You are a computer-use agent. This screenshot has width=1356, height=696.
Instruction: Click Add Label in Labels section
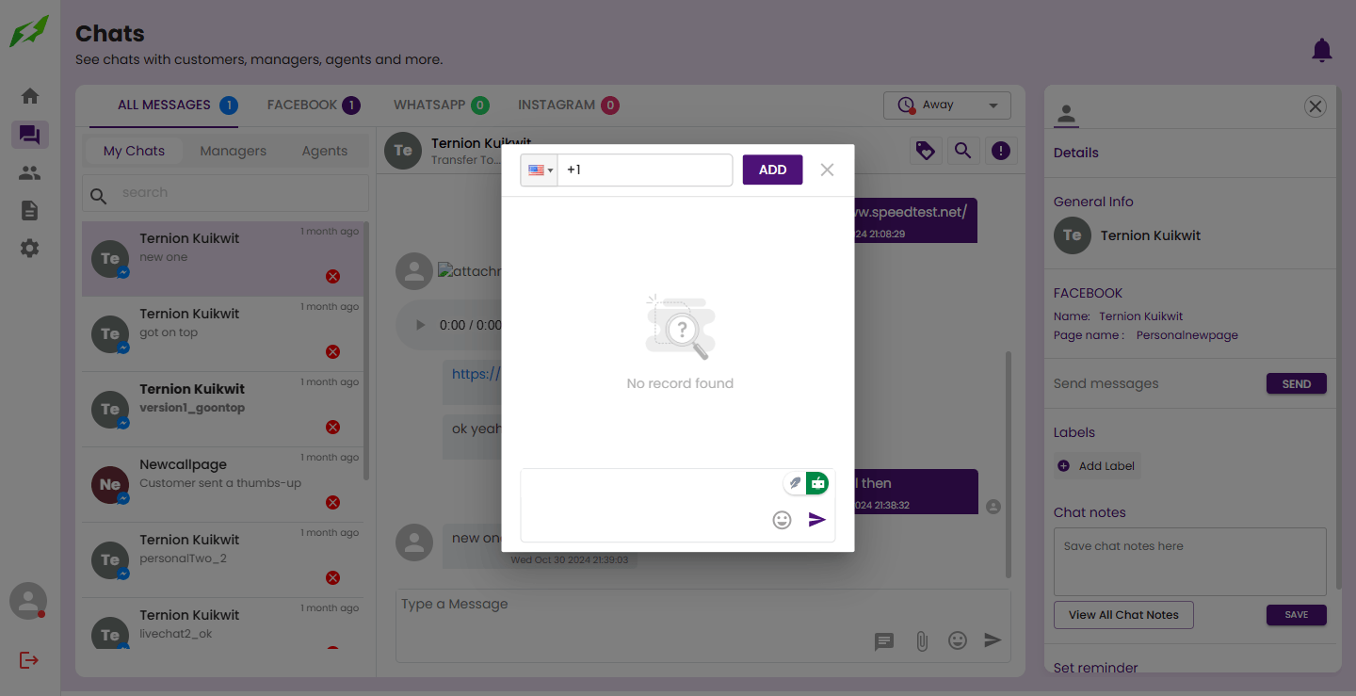[x=1097, y=466]
